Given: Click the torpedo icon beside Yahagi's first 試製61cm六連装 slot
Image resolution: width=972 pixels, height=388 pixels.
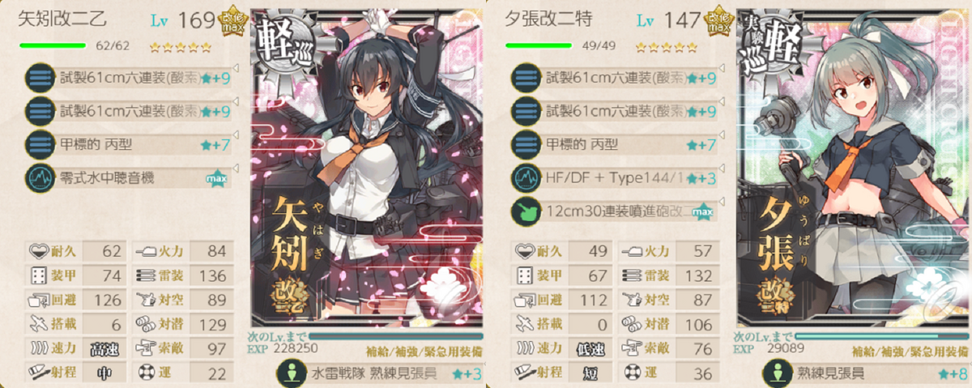Looking at the screenshot, I should pyautogui.click(x=38, y=79).
